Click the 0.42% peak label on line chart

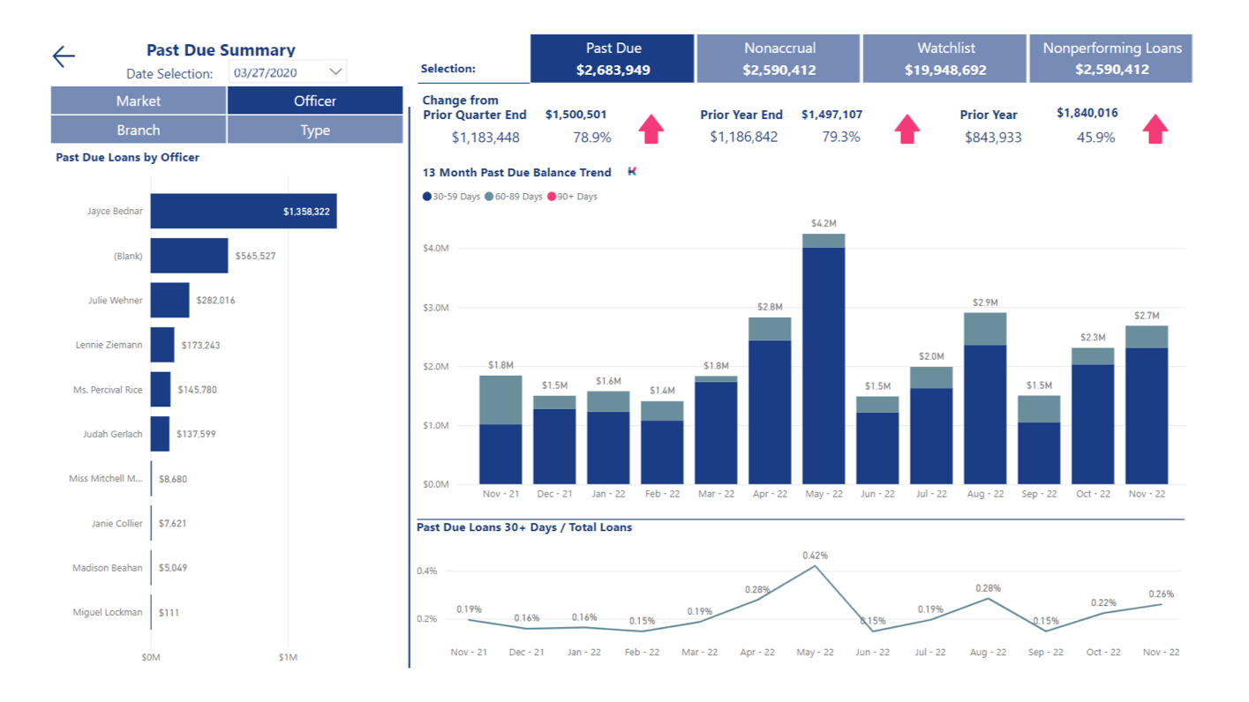click(815, 556)
